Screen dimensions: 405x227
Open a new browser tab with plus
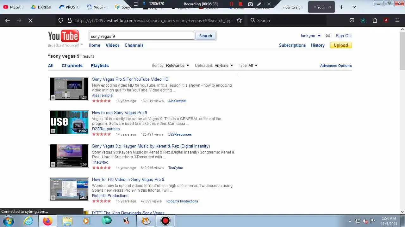[341, 7]
